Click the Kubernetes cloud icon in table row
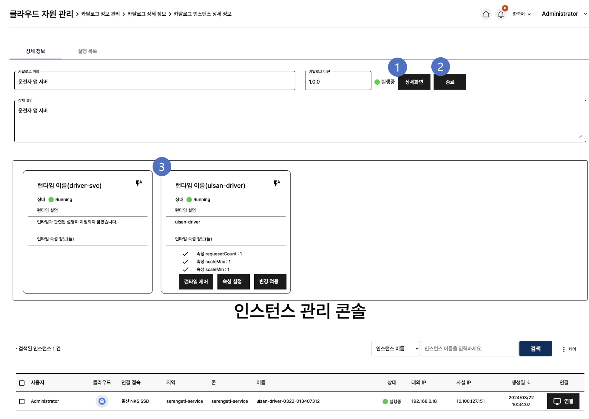Viewport: 589px width, 419px height. coord(102,401)
